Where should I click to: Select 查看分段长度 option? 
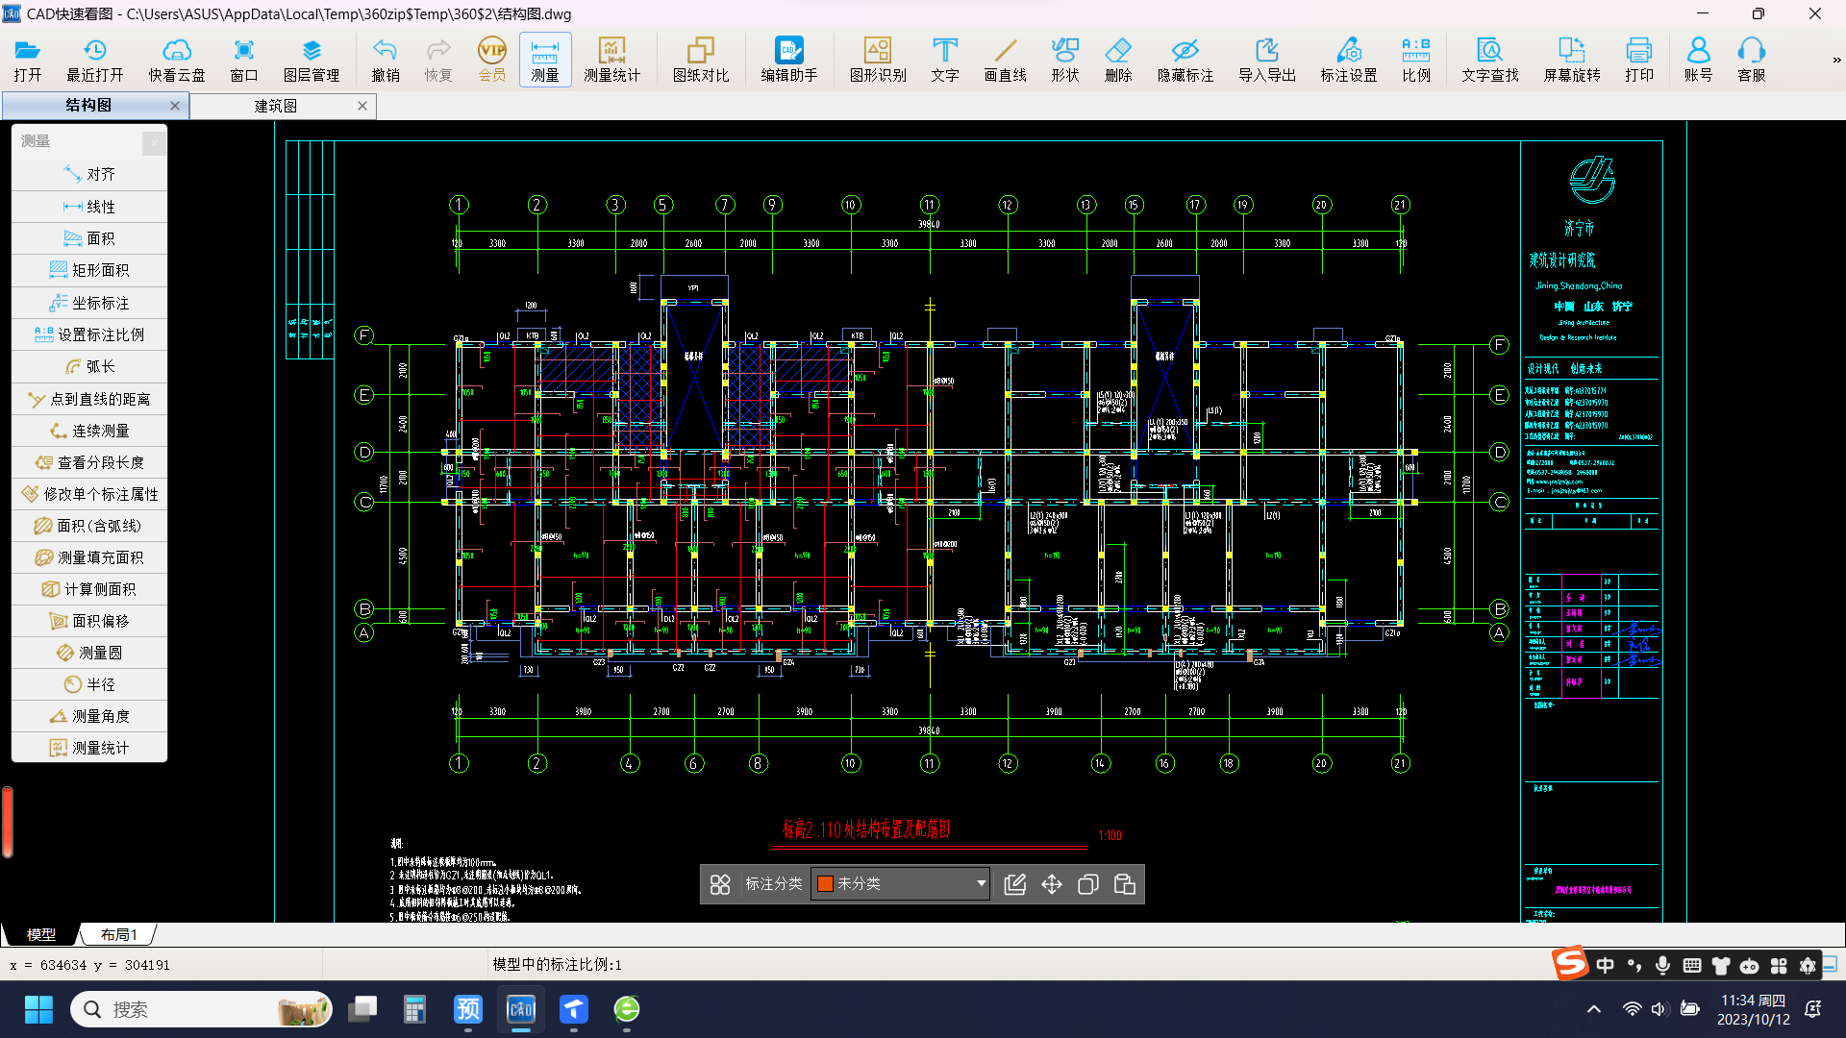point(89,462)
